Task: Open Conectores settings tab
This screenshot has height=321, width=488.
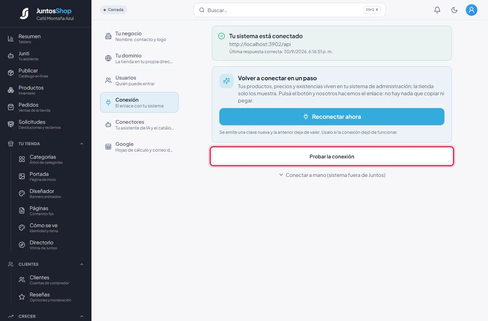Action: tap(139, 124)
